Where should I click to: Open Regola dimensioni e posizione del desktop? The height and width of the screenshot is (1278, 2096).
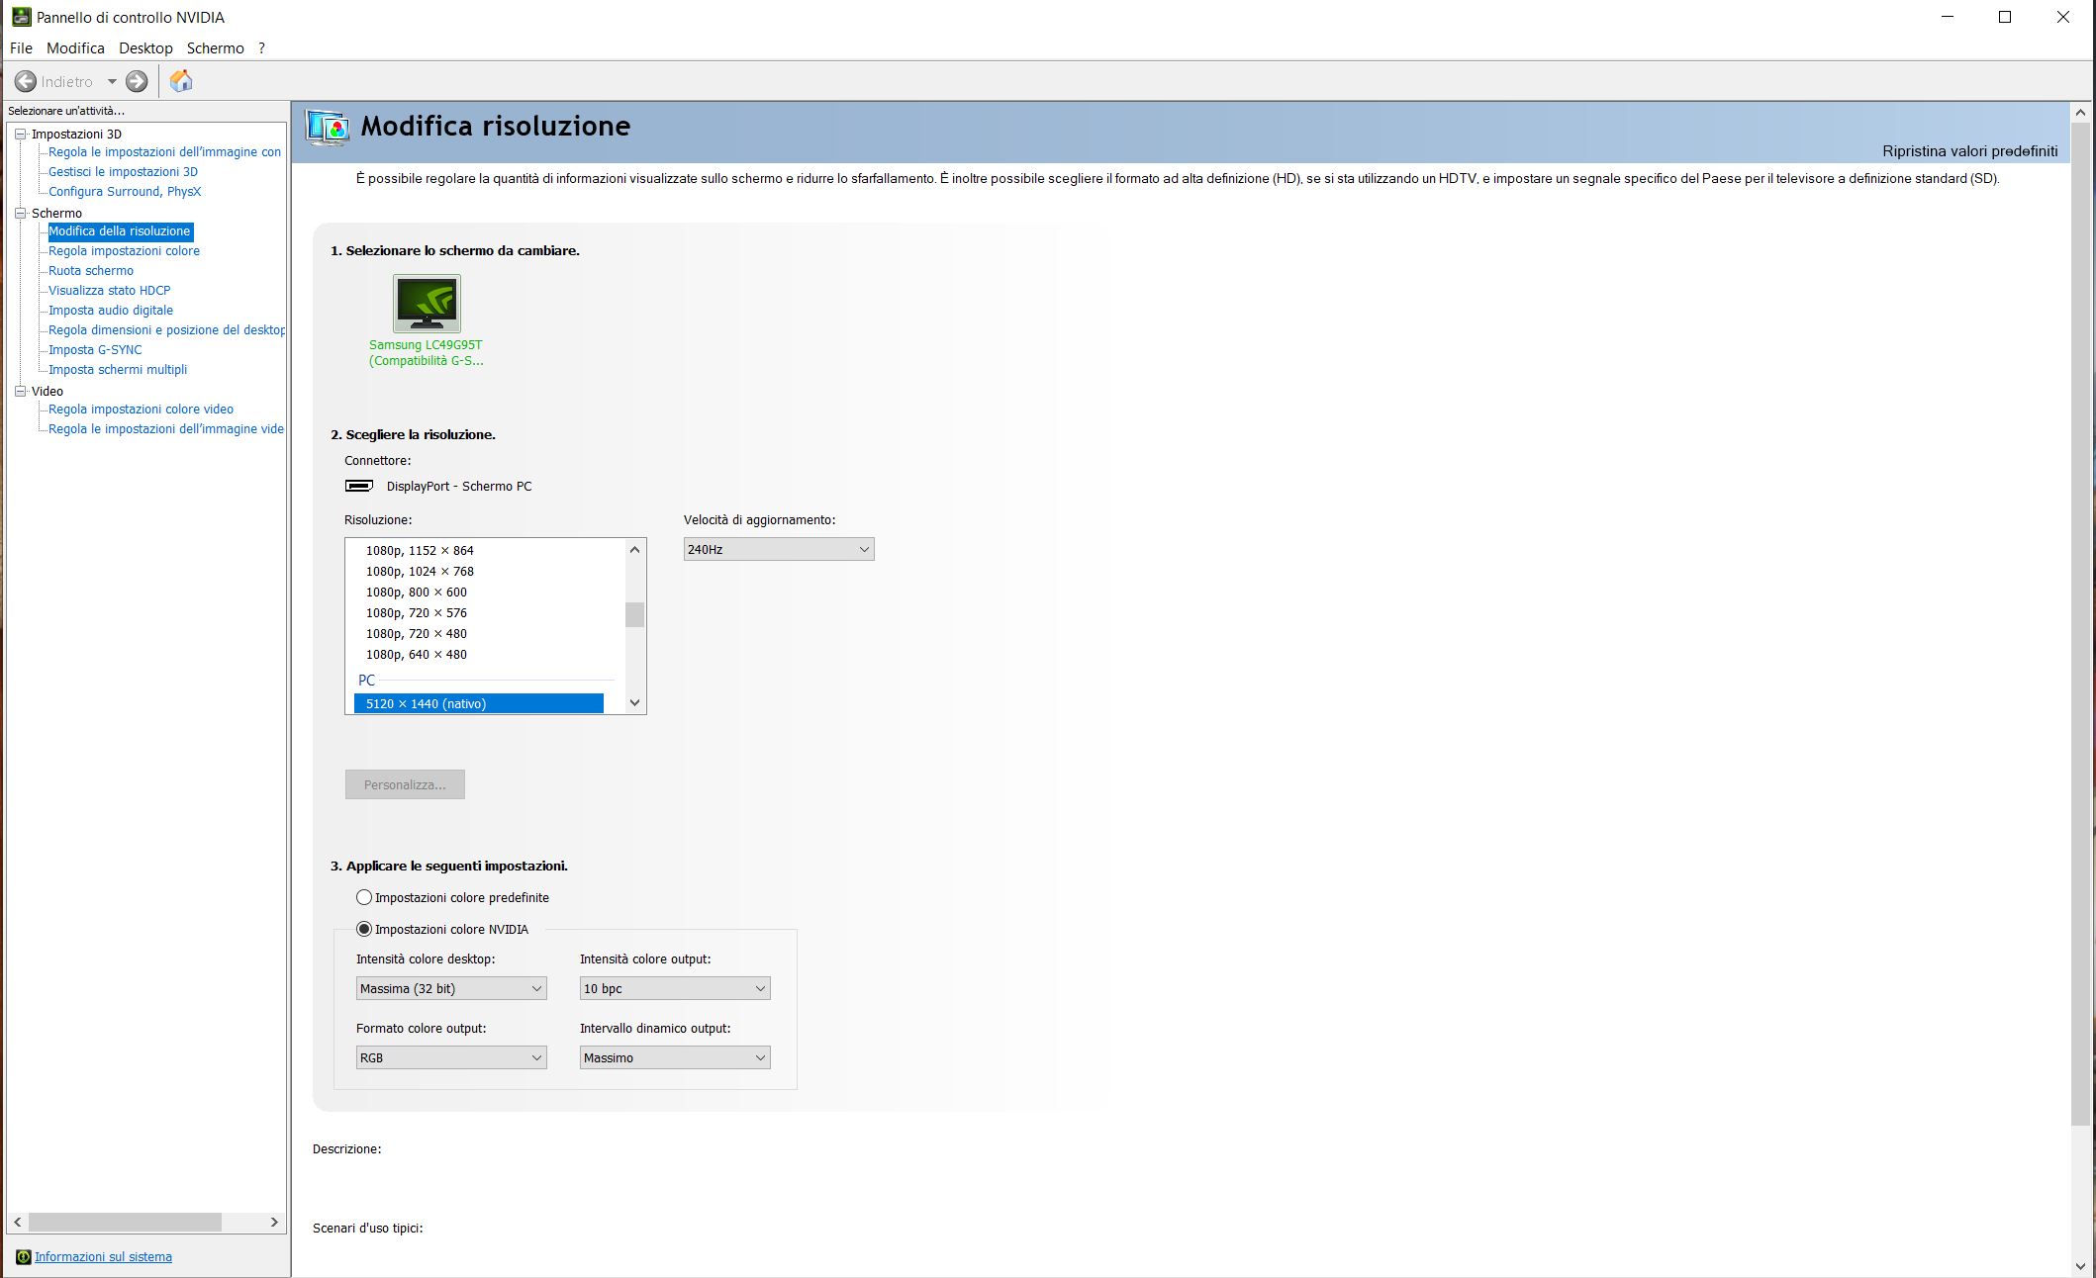166,329
